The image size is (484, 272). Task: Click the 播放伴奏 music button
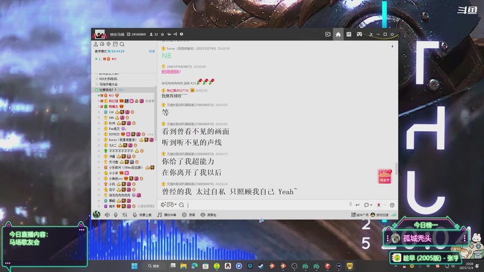click(167, 215)
